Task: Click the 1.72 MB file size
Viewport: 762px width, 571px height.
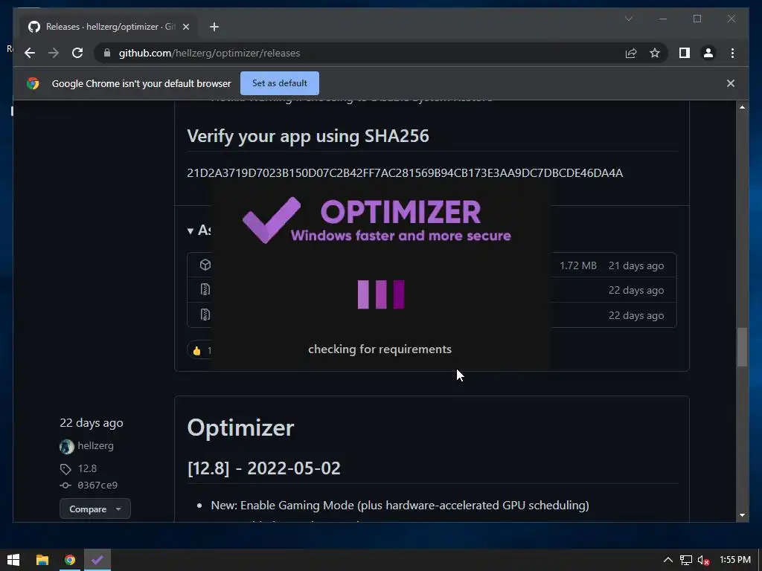Action: point(577,265)
